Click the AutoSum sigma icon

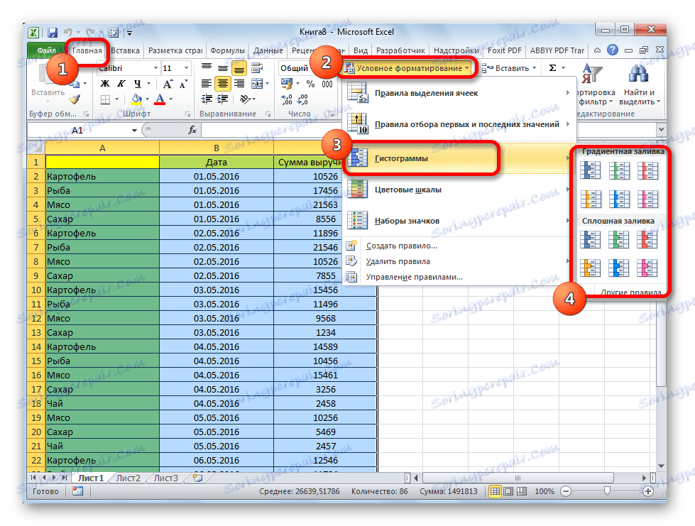(554, 67)
